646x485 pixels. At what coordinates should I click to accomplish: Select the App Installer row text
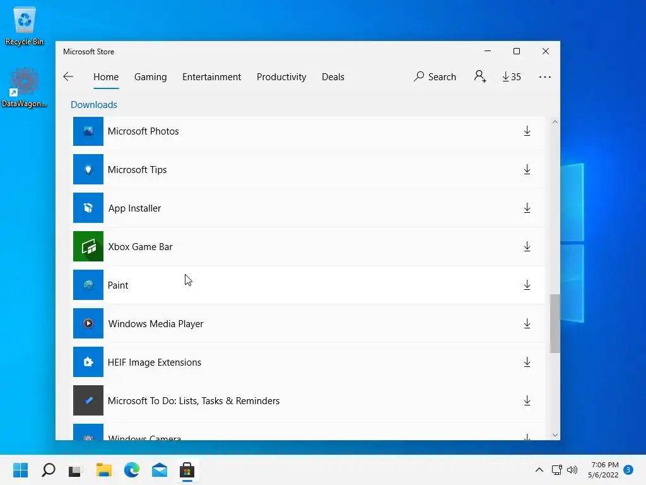(135, 208)
